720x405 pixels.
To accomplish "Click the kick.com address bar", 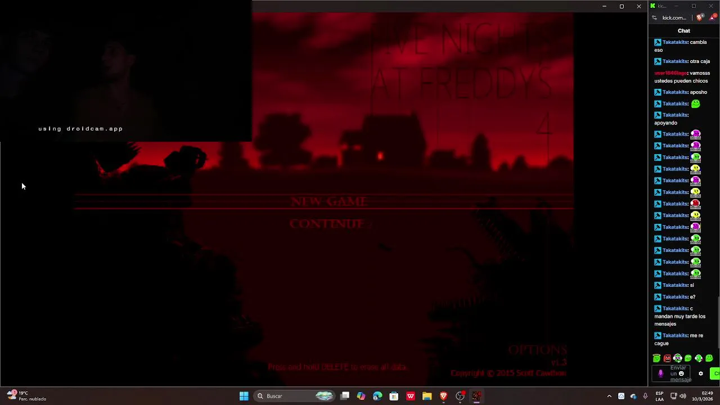I will tap(674, 17).
